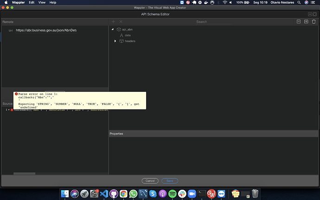
Task: Click the Siri icon in menu bar
Action: 307,2
